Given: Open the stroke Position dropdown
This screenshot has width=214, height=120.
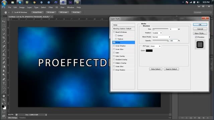Looking at the screenshot, I should coord(157,33).
